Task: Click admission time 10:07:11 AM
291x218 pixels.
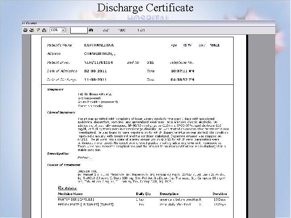Action: pyautogui.click(x=182, y=71)
